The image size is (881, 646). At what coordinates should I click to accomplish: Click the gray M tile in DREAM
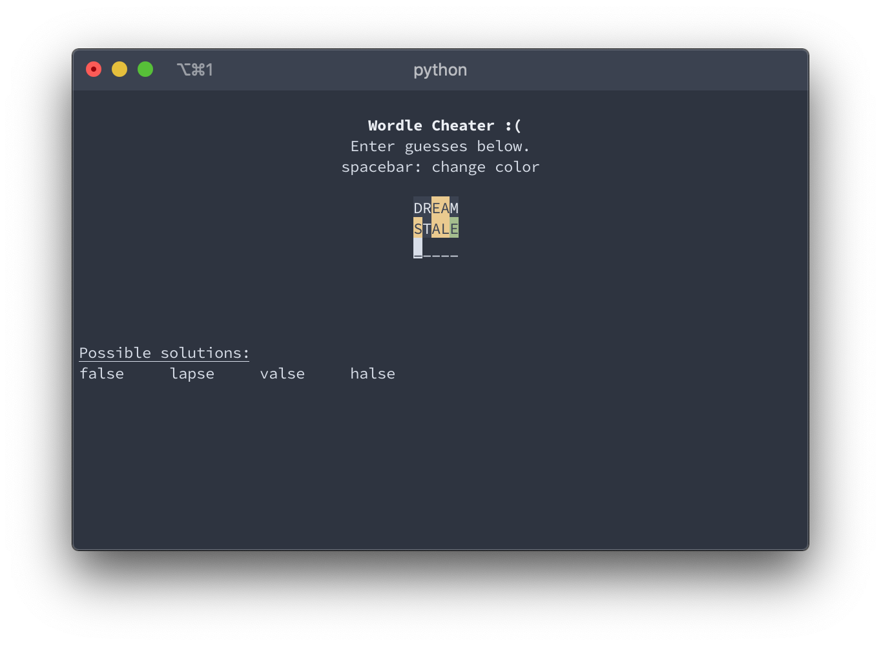pyautogui.click(x=454, y=208)
